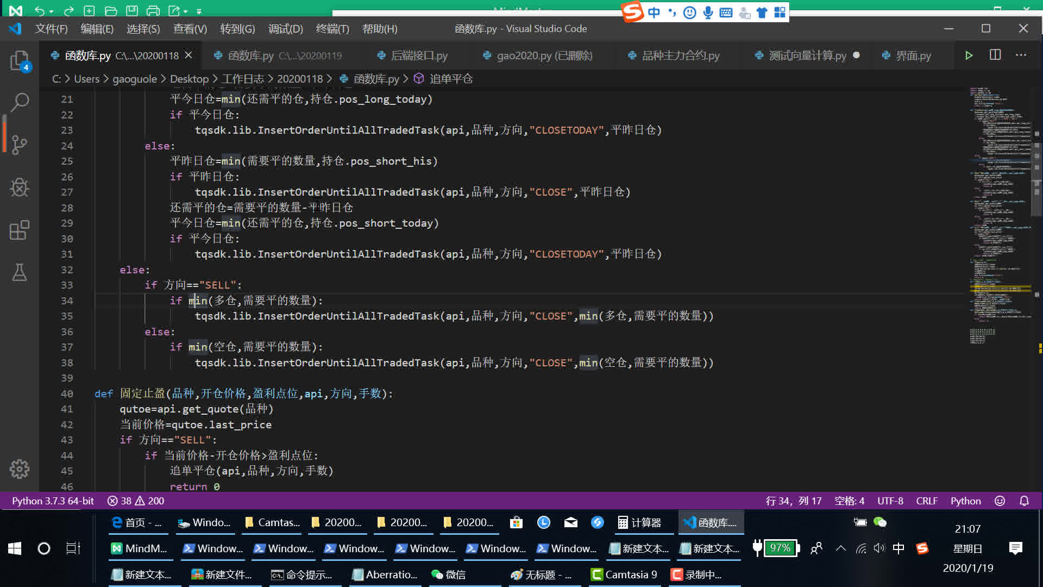Click the feedback smiley in status bar
Image resolution: width=1043 pixels, height=587 pixels.
point(1000,501)
